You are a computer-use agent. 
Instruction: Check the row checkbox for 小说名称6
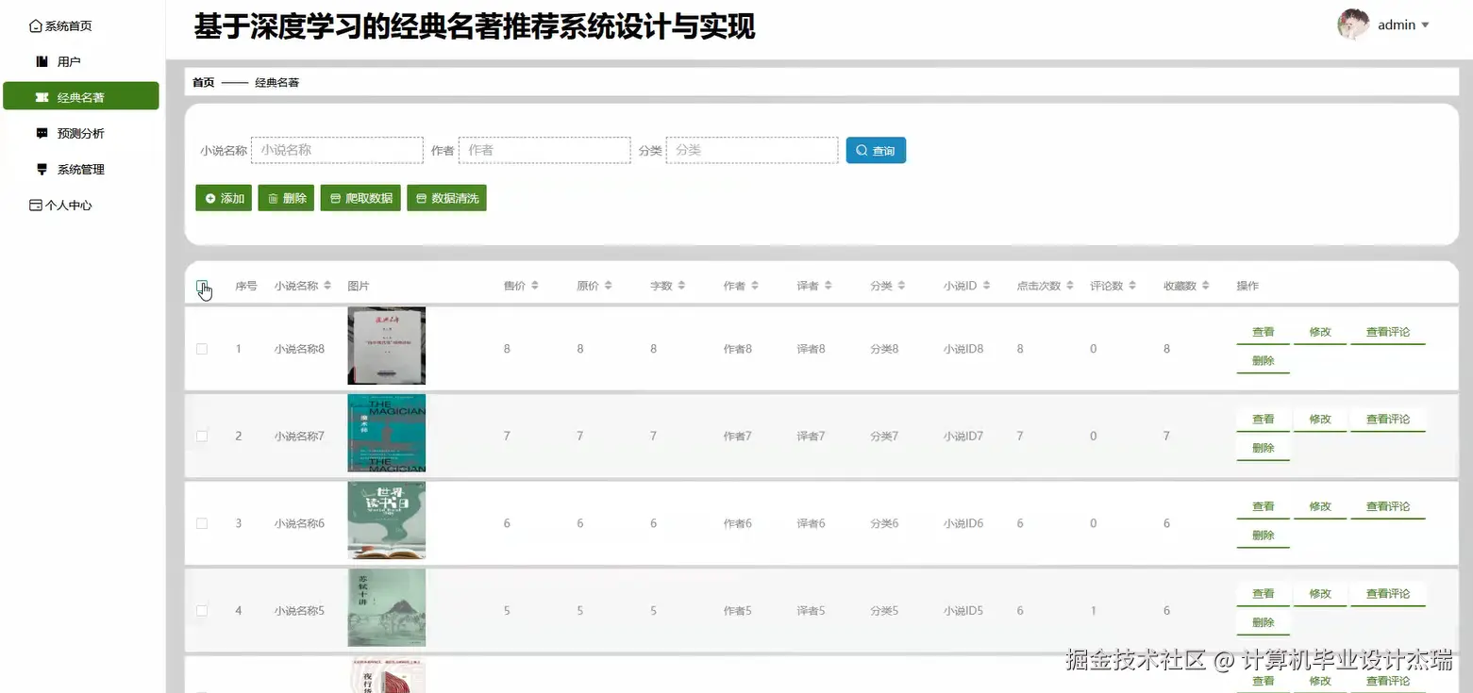(202, 523)
